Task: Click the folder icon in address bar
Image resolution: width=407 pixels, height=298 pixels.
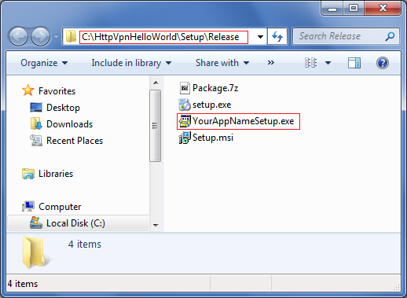Action: pyautogui.click(x=71, y=36)
